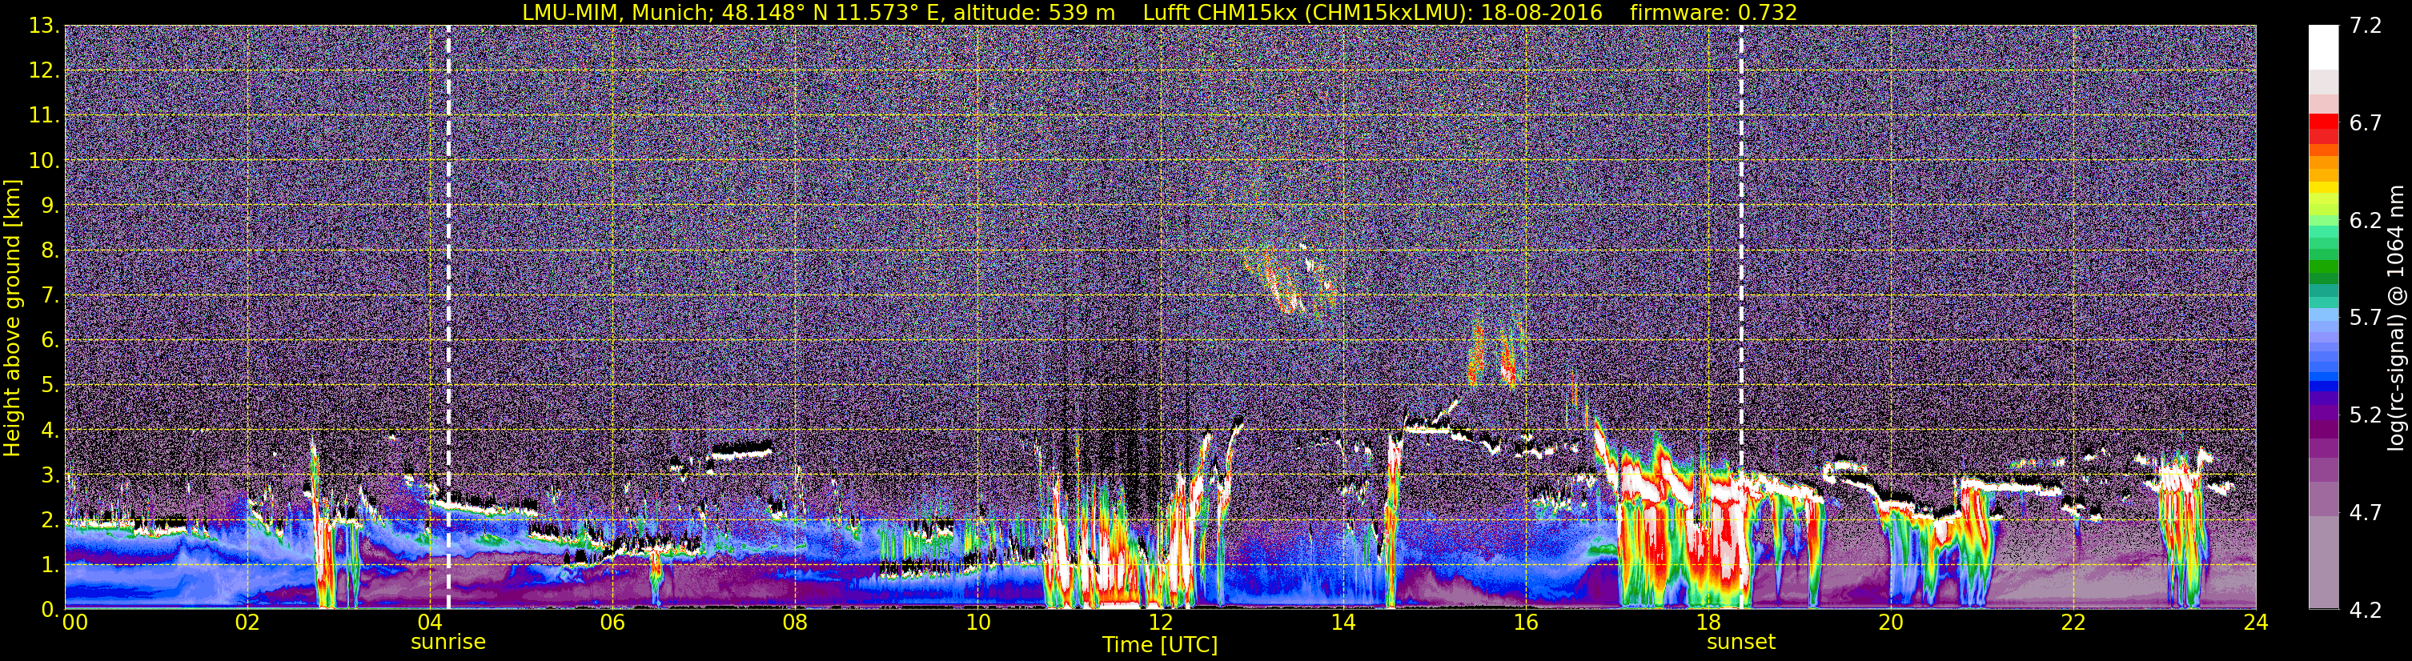The width and height of the screenshot is (2412, 661).
Task: Click the 02 tick label on the time axis
Action: click(247, 623)
